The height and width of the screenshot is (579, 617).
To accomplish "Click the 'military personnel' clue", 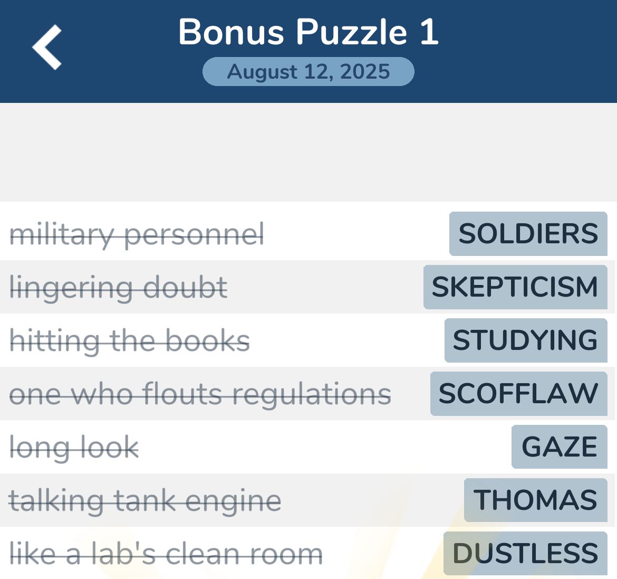I will click(137, 234).
